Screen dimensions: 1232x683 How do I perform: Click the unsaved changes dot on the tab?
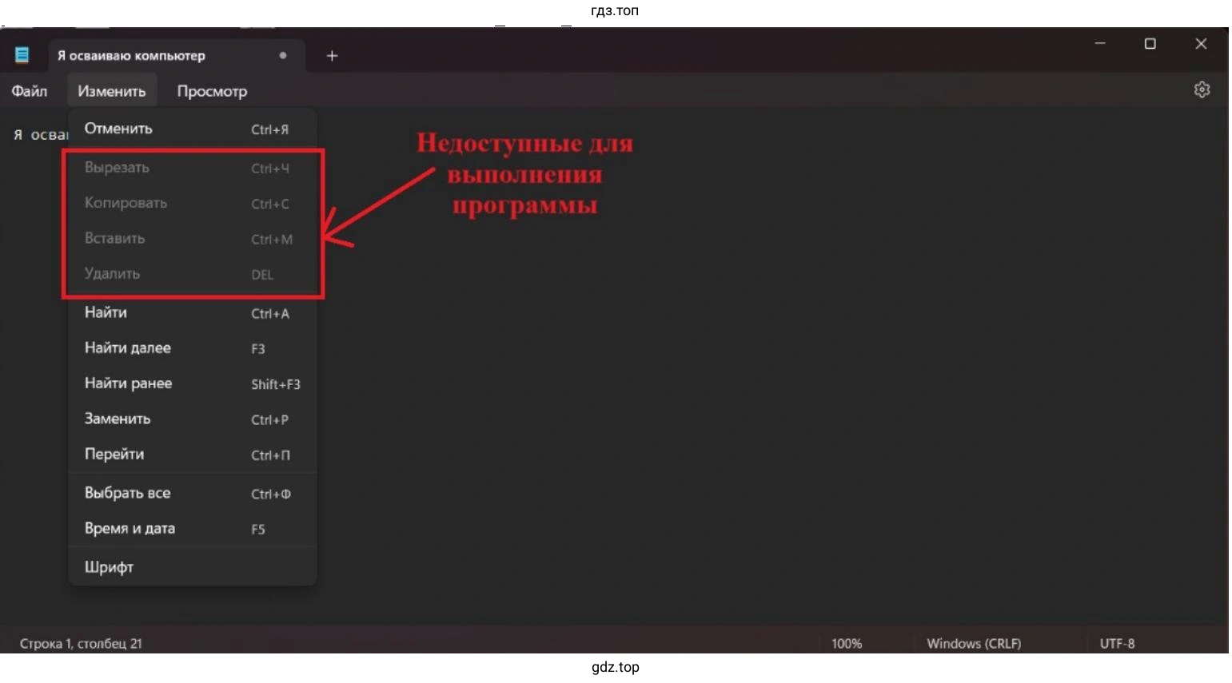click(x=282, y=55)
